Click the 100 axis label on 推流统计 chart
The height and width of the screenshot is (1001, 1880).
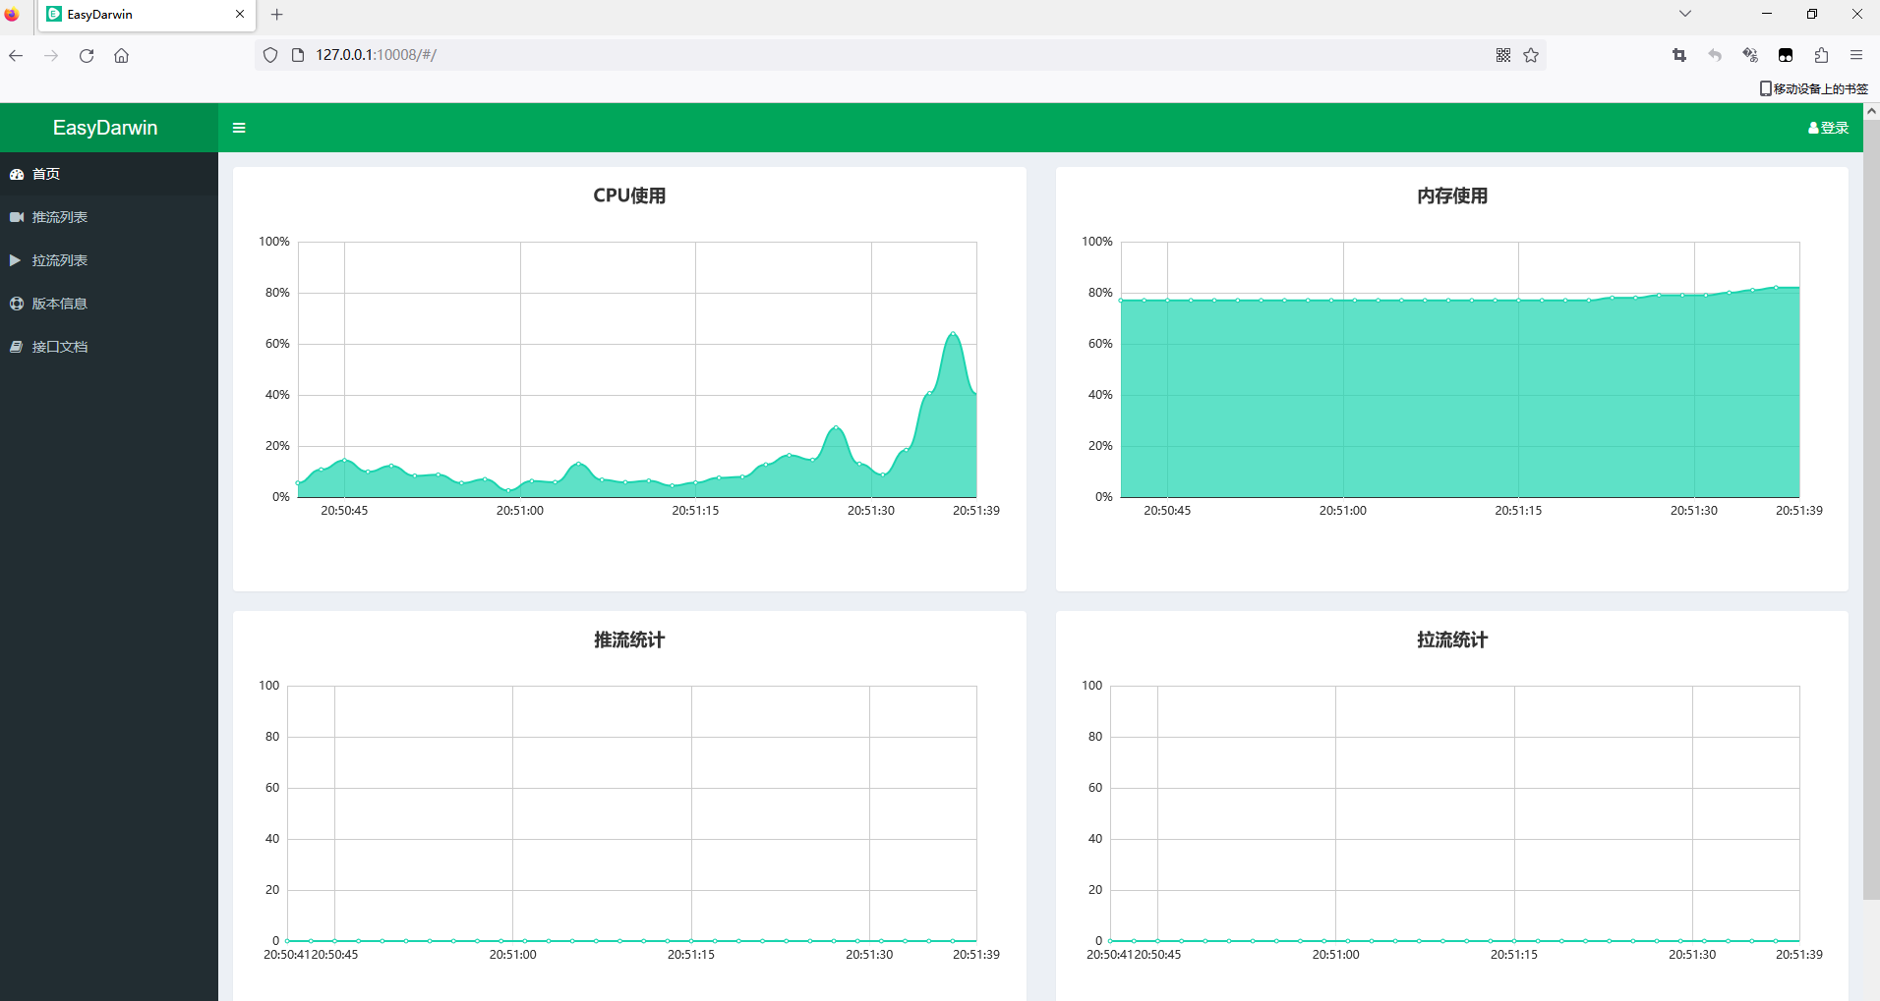point(269,686)
